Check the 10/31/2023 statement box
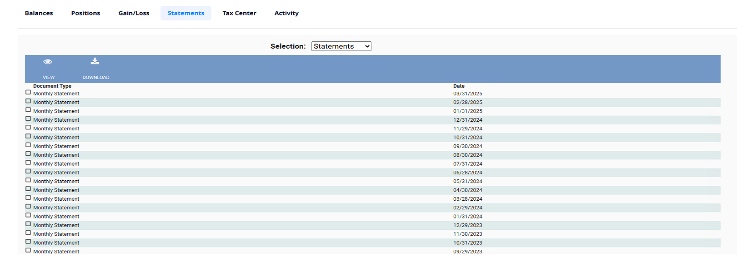Image resolution: width=737 pixels, height=257 pixels. (x=28, y=242)
